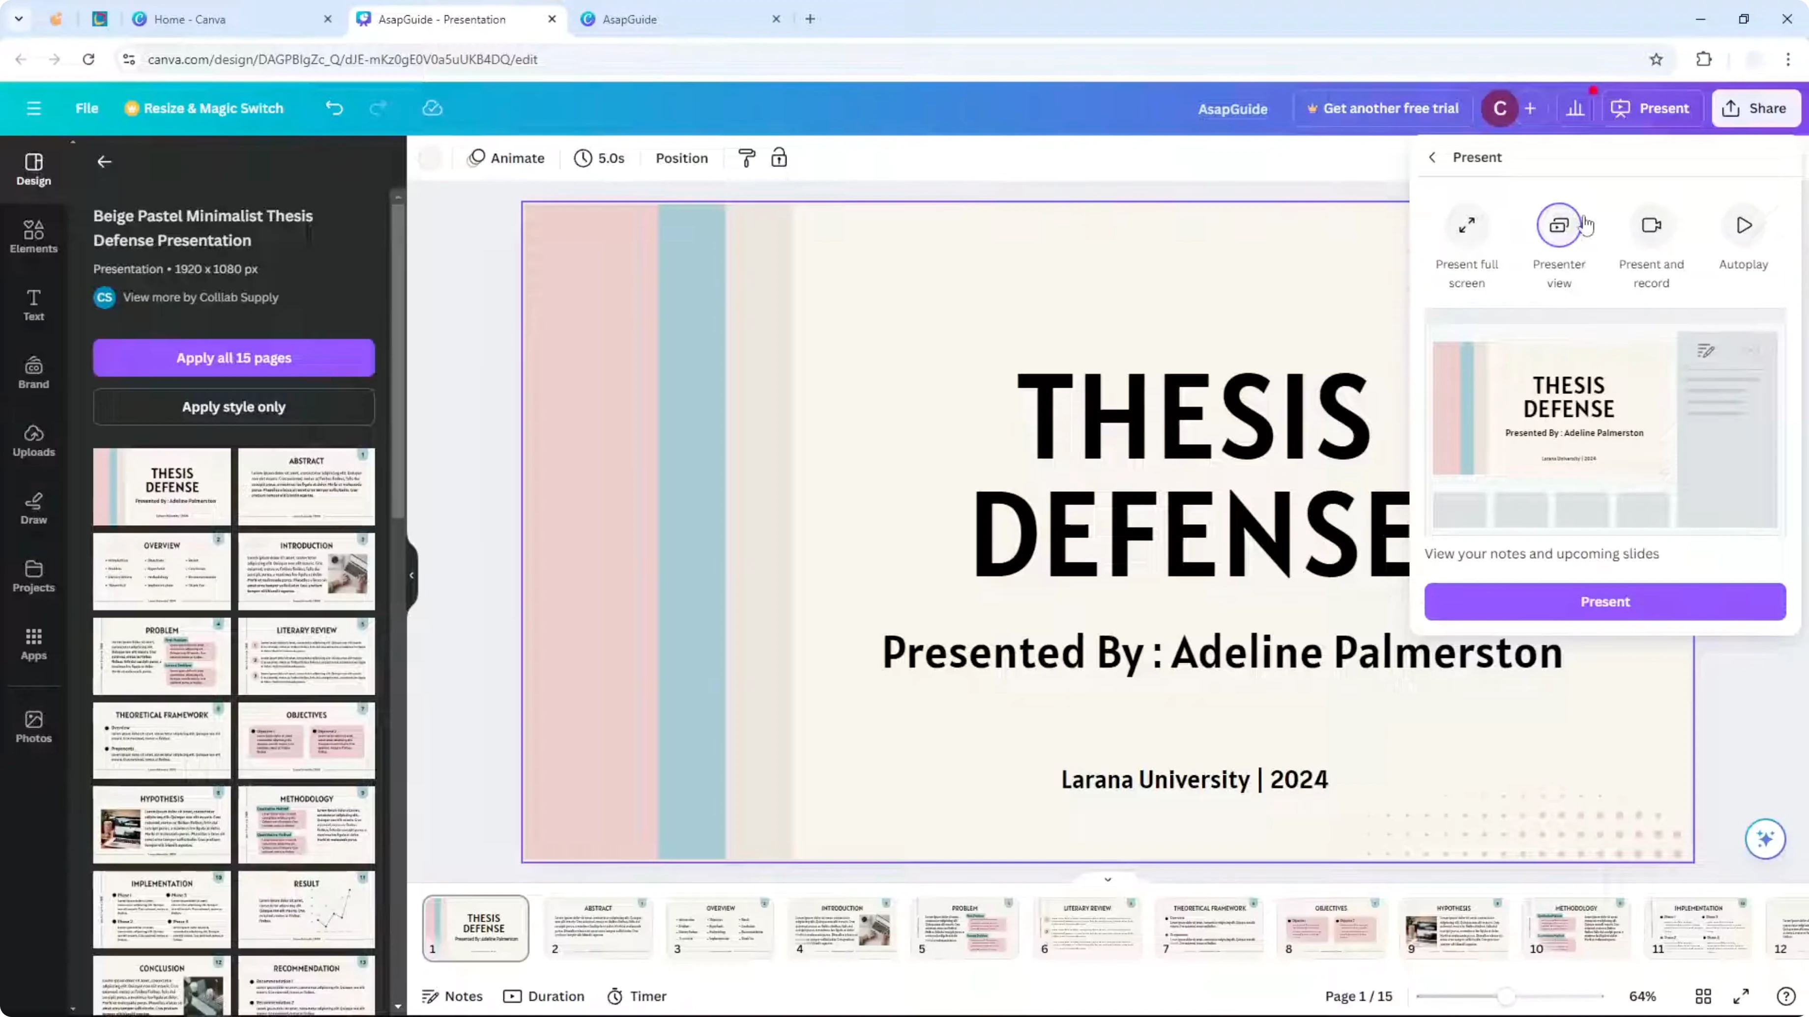The height and width of the screenshot is (1017, 1809).
Task: Open the Design panel in sidebar
Action: point(34,169)
